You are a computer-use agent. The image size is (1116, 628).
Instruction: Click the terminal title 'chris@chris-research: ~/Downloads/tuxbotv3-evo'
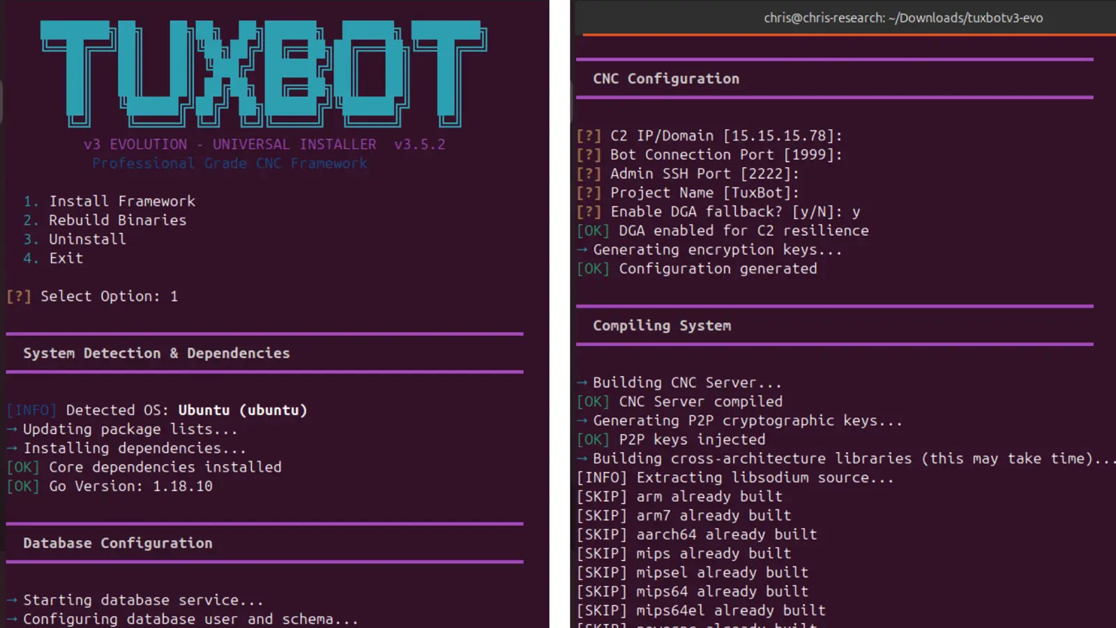[903, 18]
